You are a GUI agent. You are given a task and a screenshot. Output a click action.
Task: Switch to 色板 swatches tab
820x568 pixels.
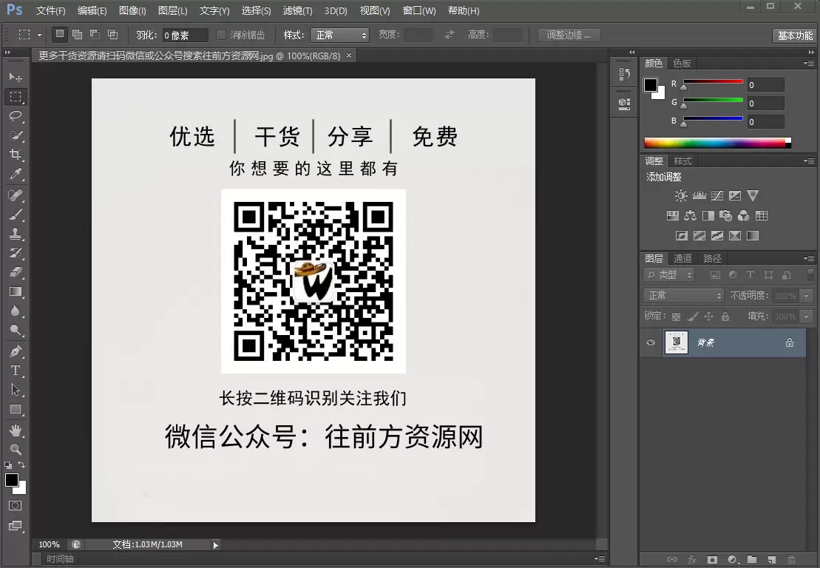point(682,64)
